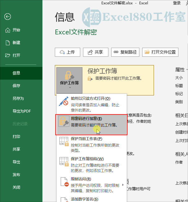This screenshot has width=188, height=202.
Task: Choose 添加数字签名(S) option
Action: tap(92, 199)
